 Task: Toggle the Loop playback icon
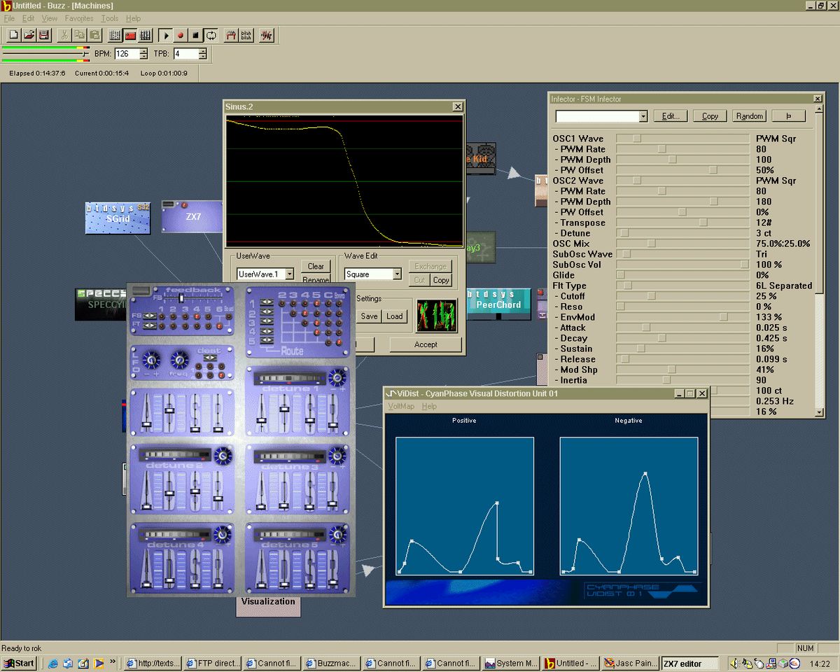click(211, 35)
